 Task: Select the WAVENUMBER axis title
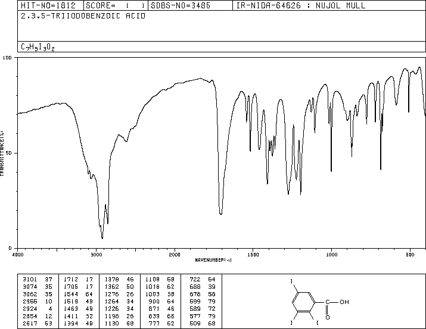pyautogui.click(x=213, y=260)
